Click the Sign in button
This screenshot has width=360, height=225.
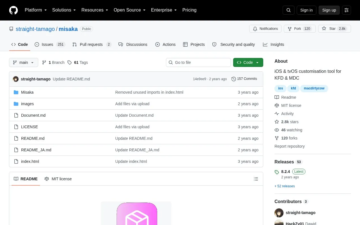[x=306, y=10]
